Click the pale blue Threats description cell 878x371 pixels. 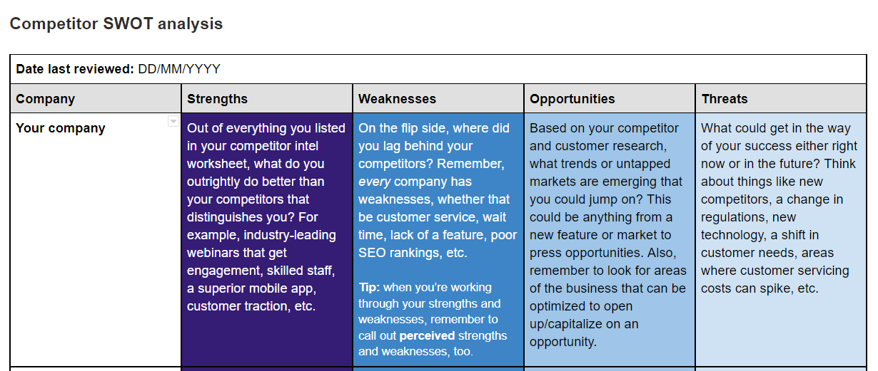tap(780, 328)
